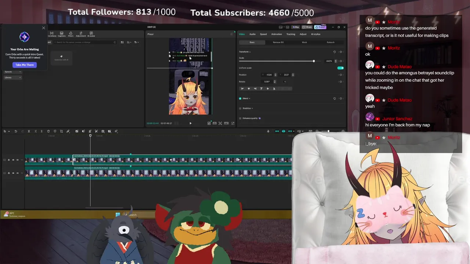Hide the upper video track with eye icon
Screen dimensions: 470x264
click(13, 160)
